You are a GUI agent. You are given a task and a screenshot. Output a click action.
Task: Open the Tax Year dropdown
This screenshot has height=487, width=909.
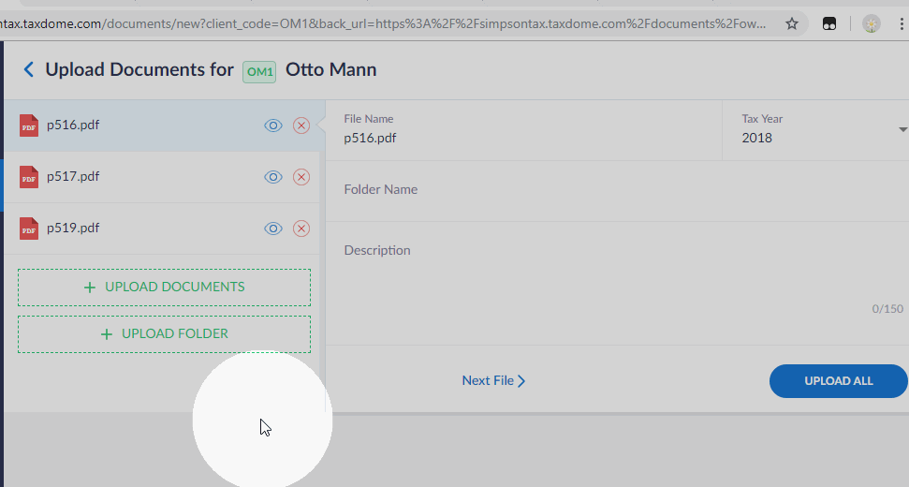(x=815, y=130)
